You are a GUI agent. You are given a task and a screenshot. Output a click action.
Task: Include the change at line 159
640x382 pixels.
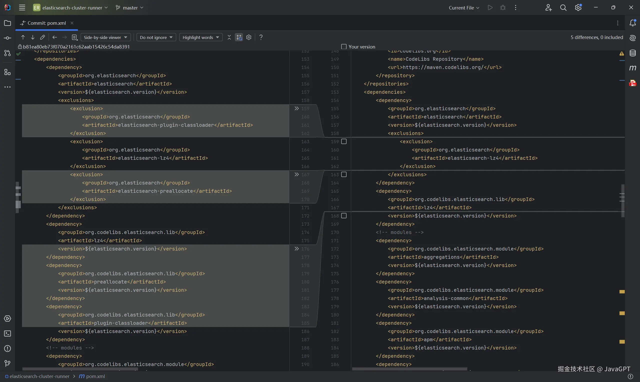click(x=344, y=141)
